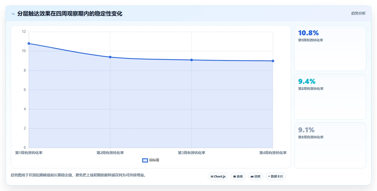Click the y-axis label 6
377x191 pixels.
(25, 90)
